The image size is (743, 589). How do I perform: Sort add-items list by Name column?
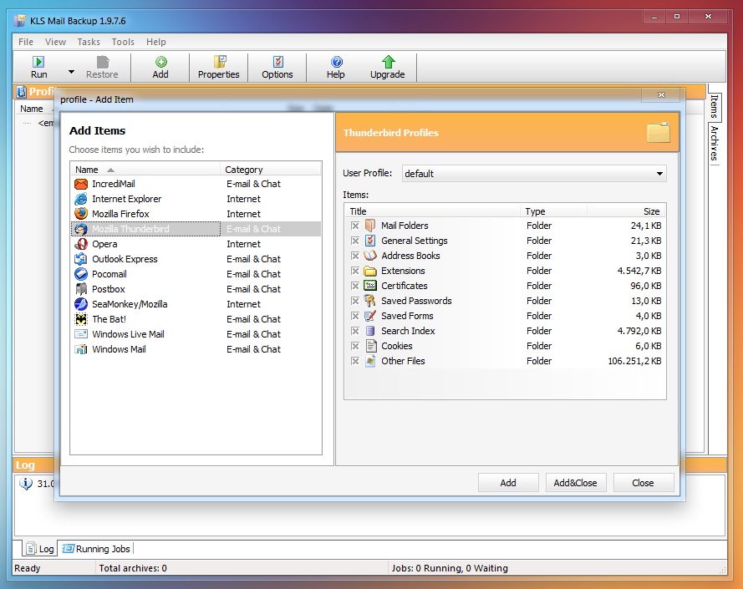(145, 169)
